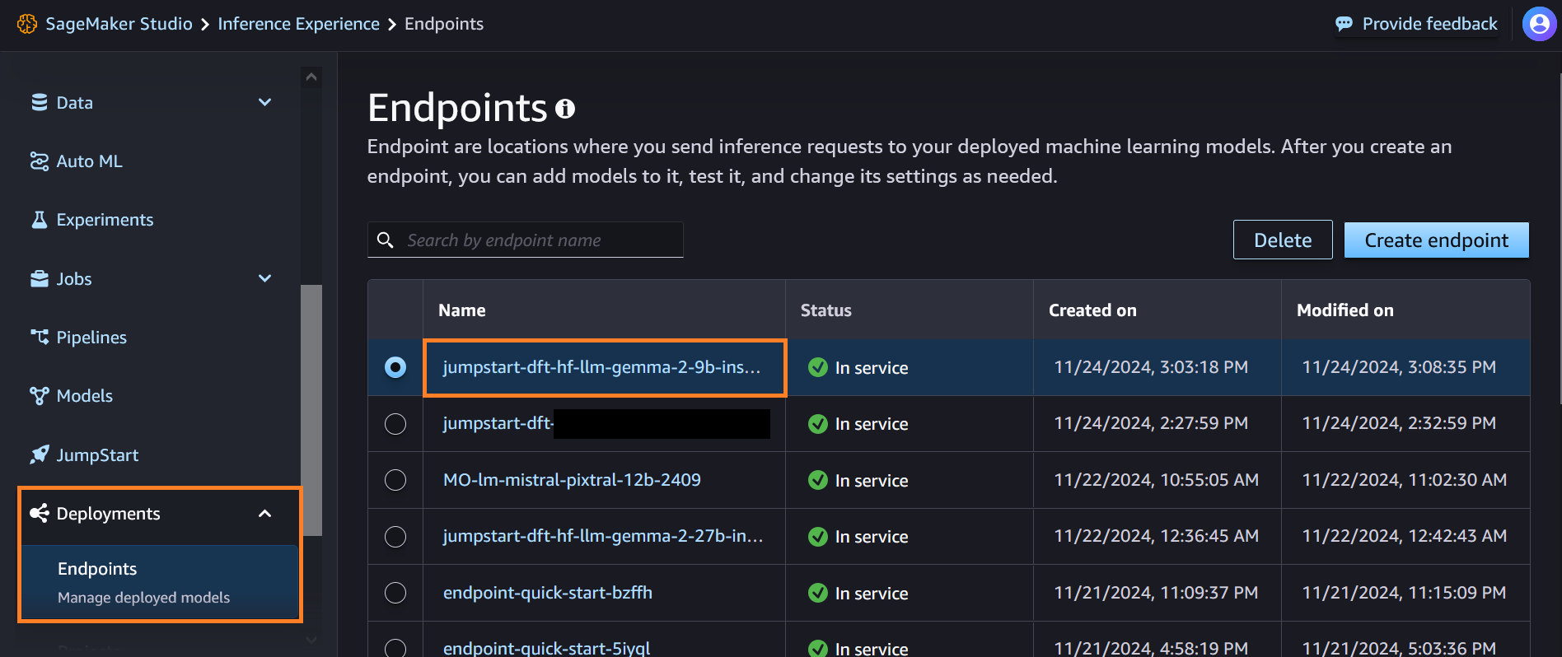Click the SageMaker Studio logo icon
The width and height of the screenshot is (1562, 657).
27,24
